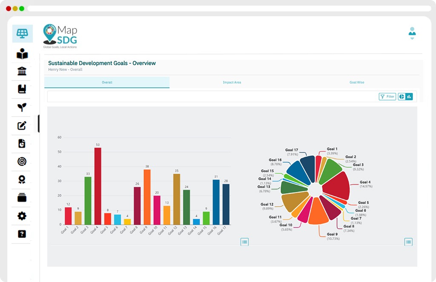Switch to bar chart view toggle

(409, 97)
